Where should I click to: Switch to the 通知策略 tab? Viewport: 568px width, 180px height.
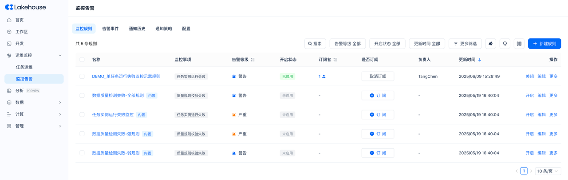pos(164,29)
